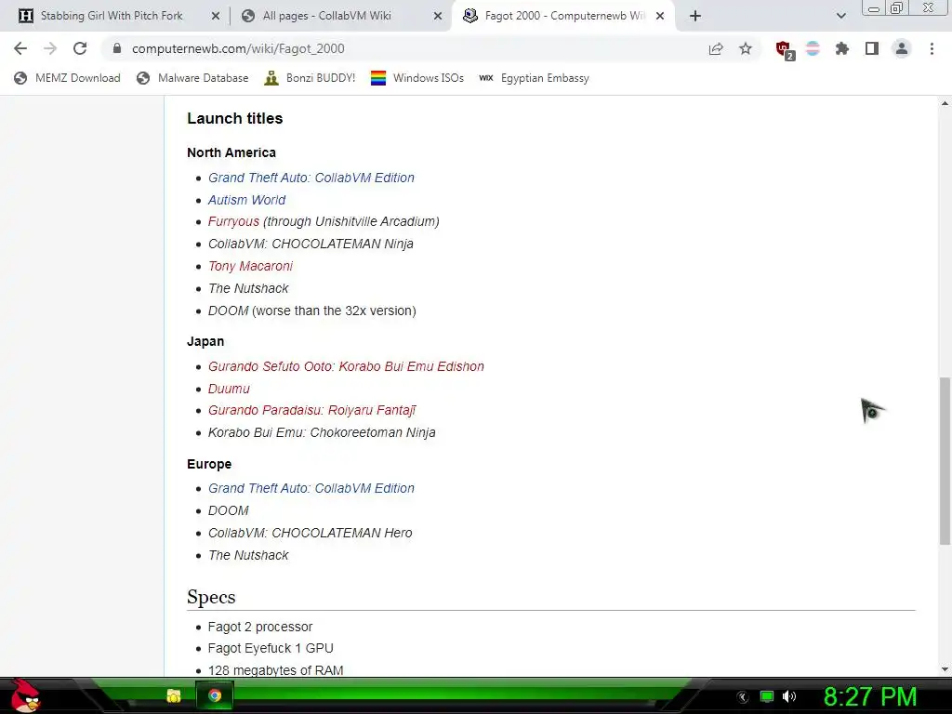This screenshot has height=714, width=952.
Task: Switch to Stabbing Girl With Pitch Fork tab
Action: coord(112,16)
